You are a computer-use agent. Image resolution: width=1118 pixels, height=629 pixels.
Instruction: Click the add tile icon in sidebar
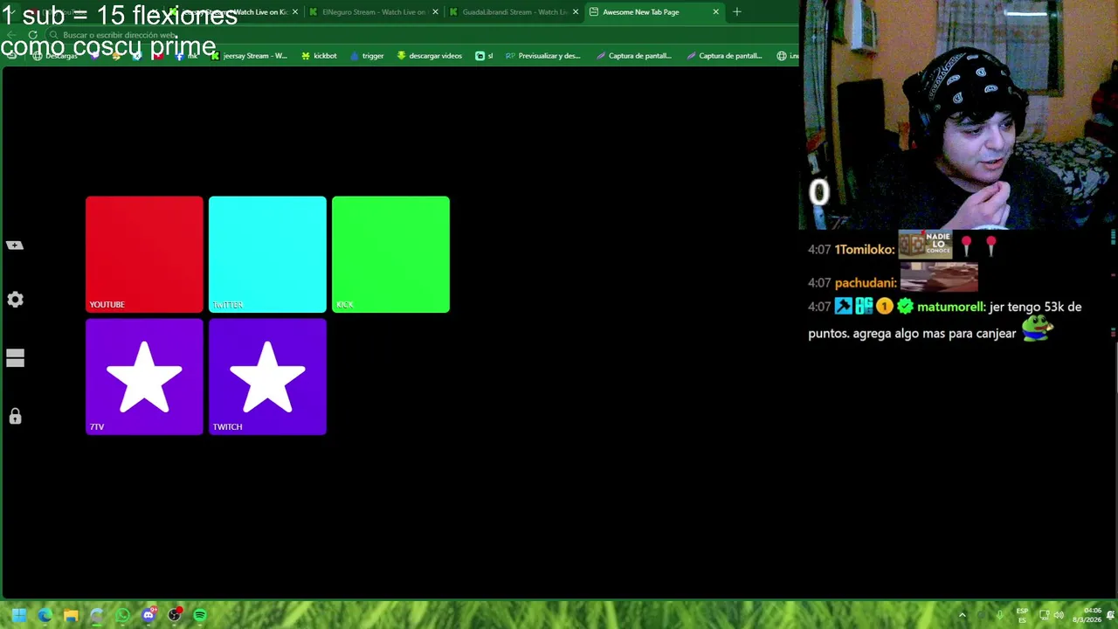(x=15, y=245)
